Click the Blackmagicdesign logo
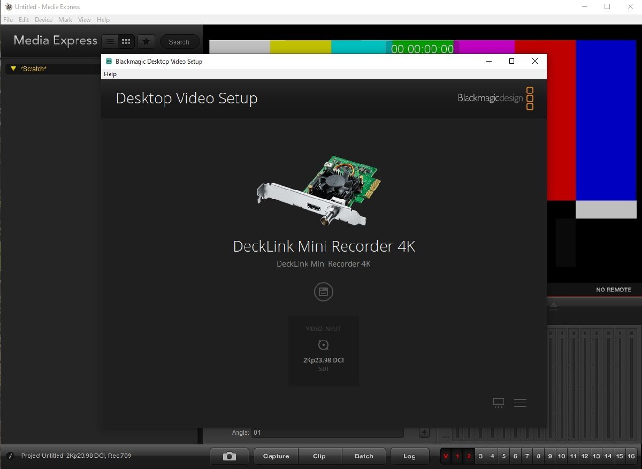The image size is (642, 469). tap(496, 99)
